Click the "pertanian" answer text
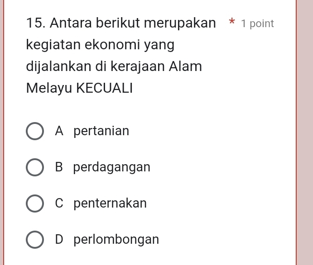Image resolution: width=313 pixels, height=265 pixels. [x=101, y=132]
